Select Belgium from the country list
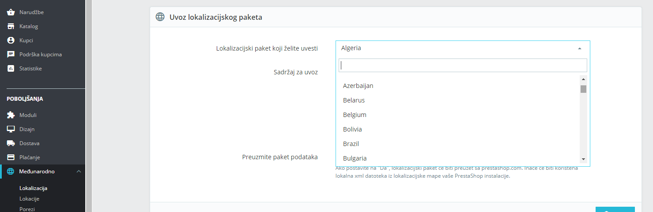 click(x=355, y=115)
